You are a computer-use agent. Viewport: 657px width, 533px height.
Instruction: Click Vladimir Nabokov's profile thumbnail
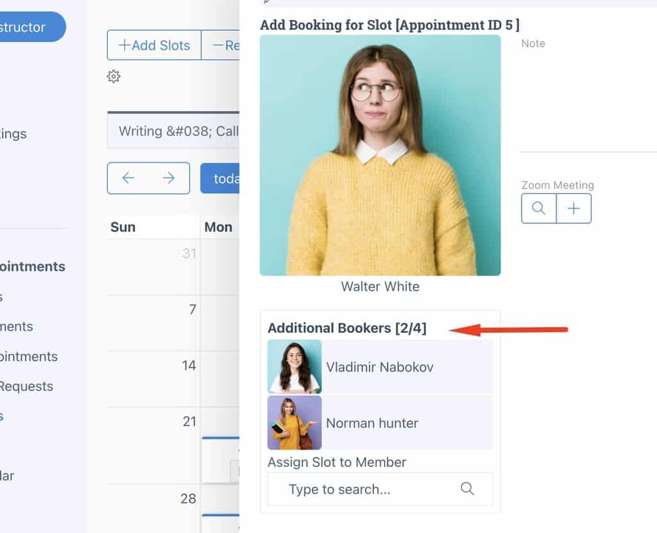pos(294,367)
